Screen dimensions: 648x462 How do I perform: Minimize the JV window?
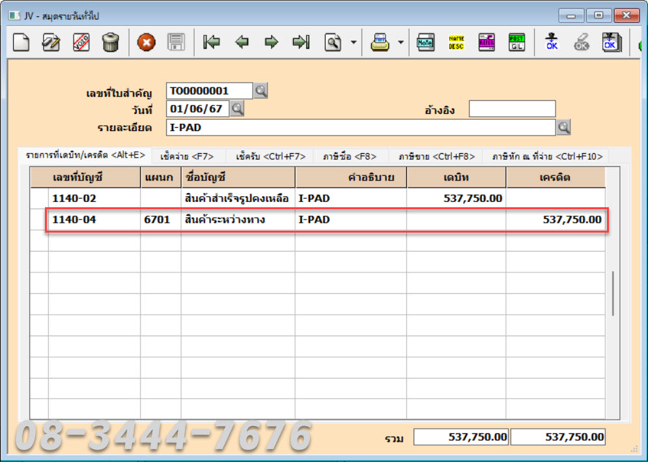click(571, 16)
